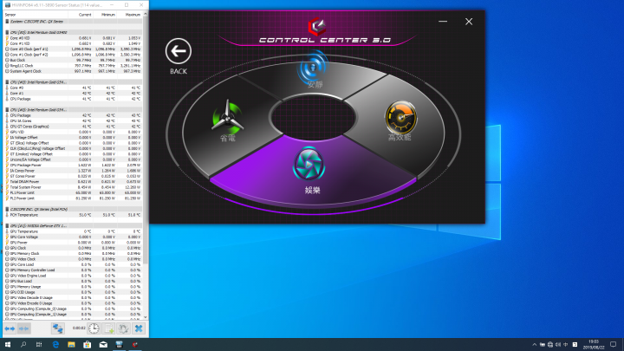Image resolution: width=624 pixels, height=351 pixels.
Task: Open Task View on the taskbar
Action: 39,345
